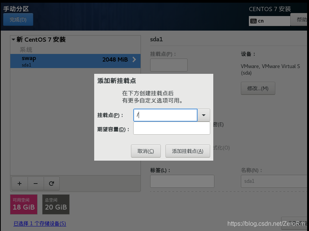Click the sda1 heading text

coord(157,39)
